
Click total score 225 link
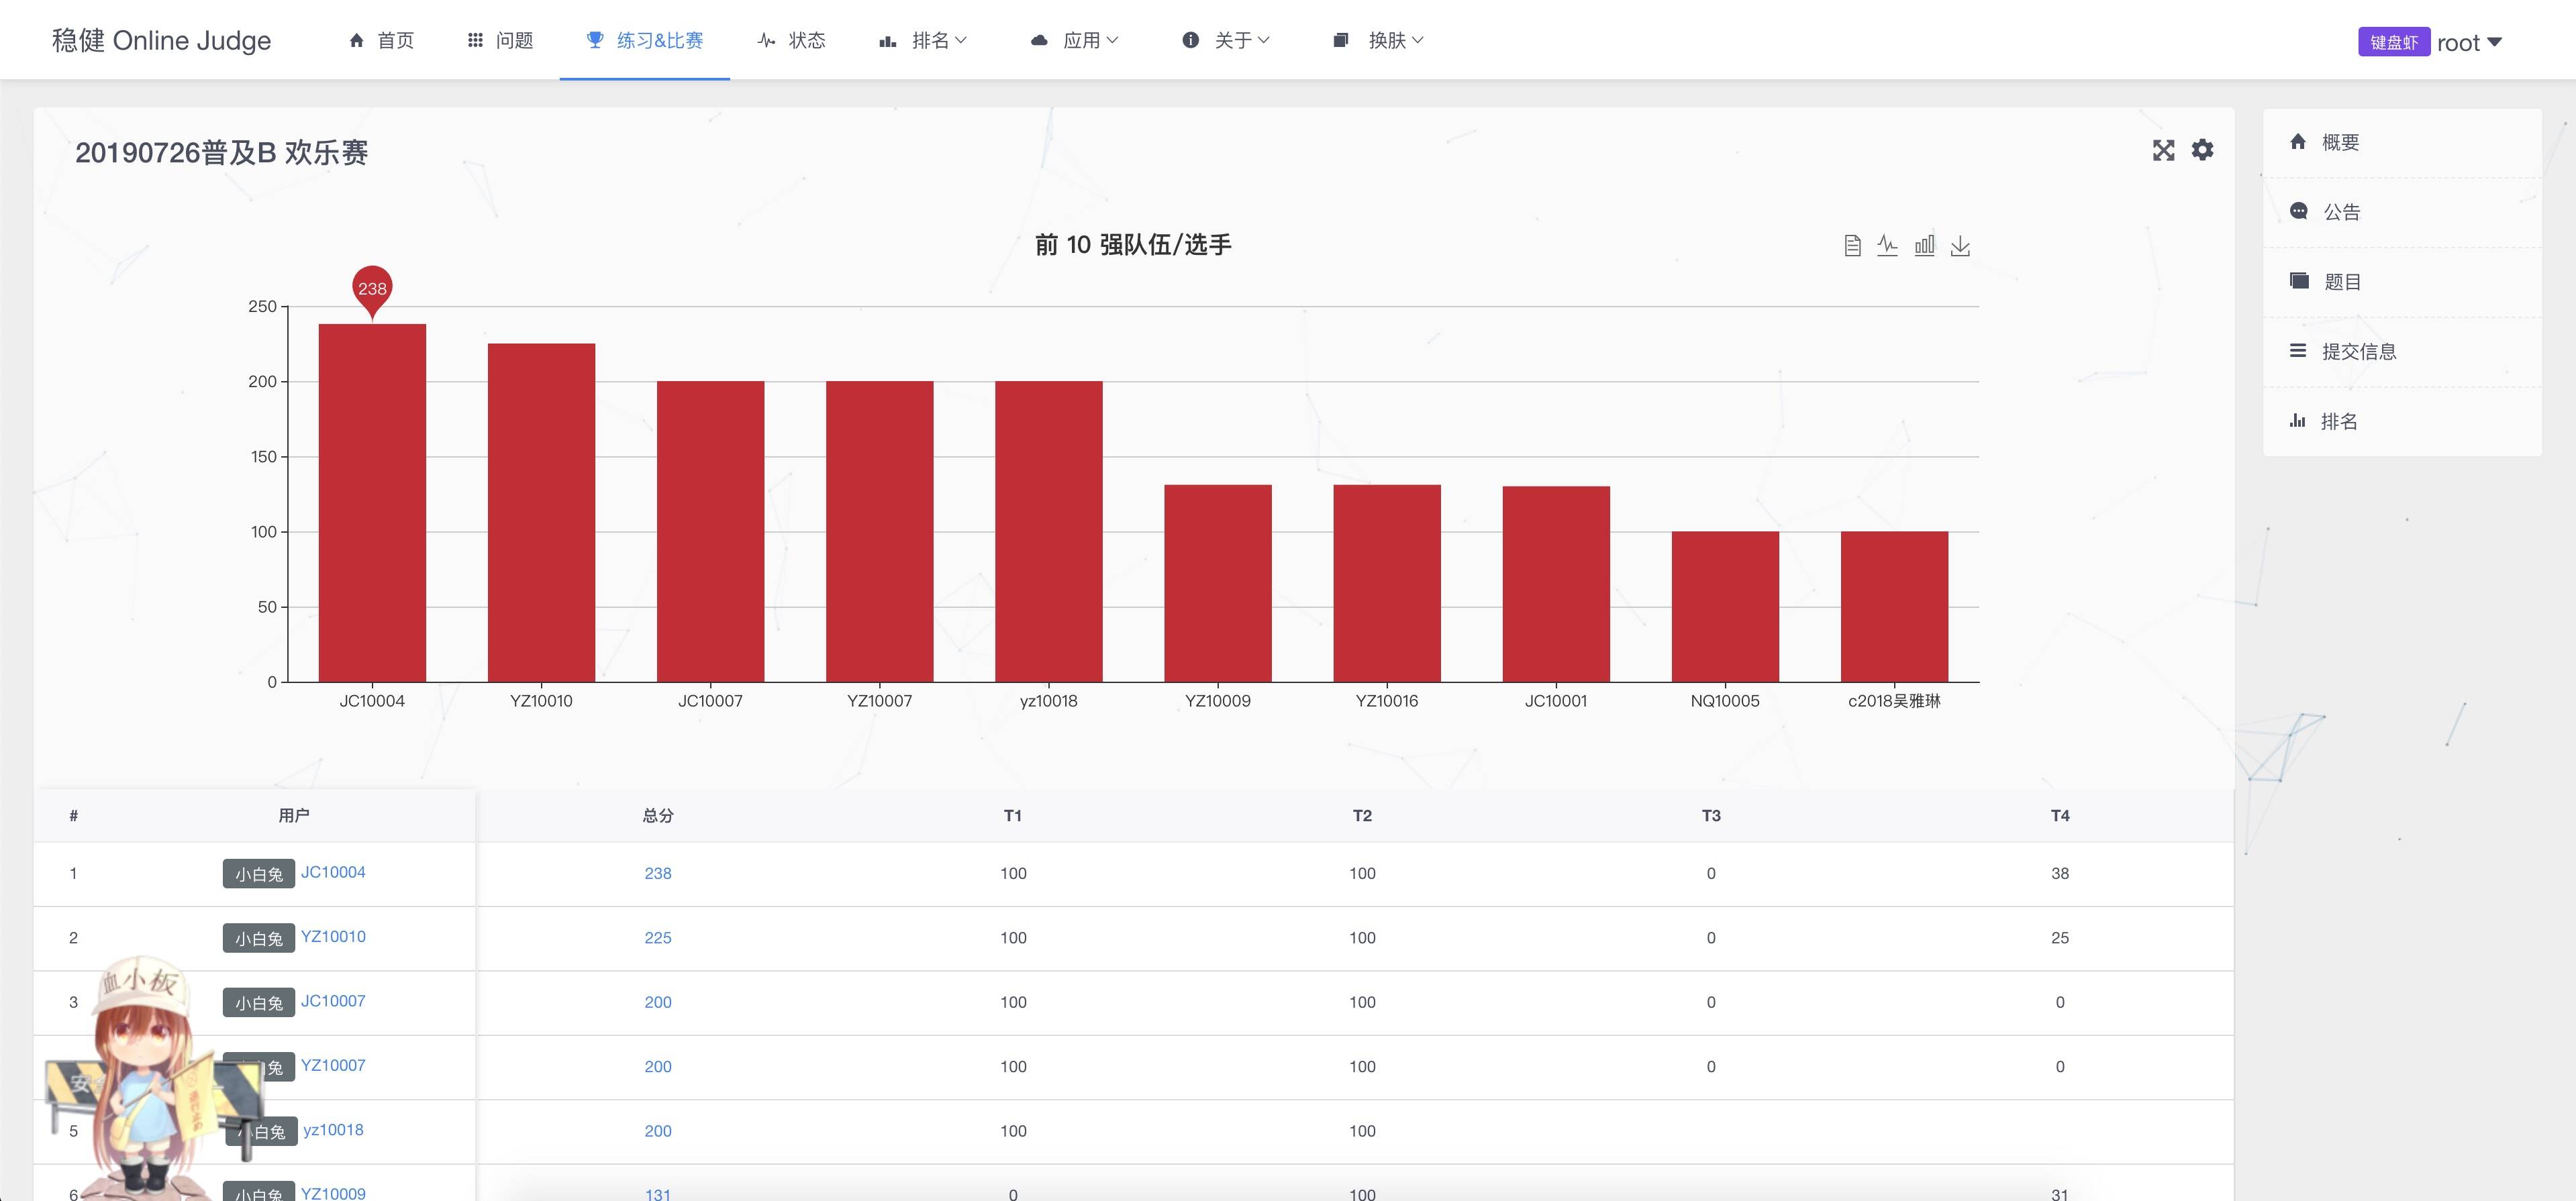click(658, 938)
